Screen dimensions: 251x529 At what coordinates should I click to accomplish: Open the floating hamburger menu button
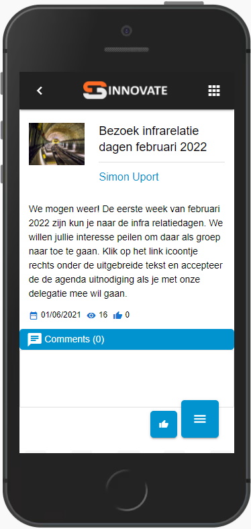pos(200,419)
